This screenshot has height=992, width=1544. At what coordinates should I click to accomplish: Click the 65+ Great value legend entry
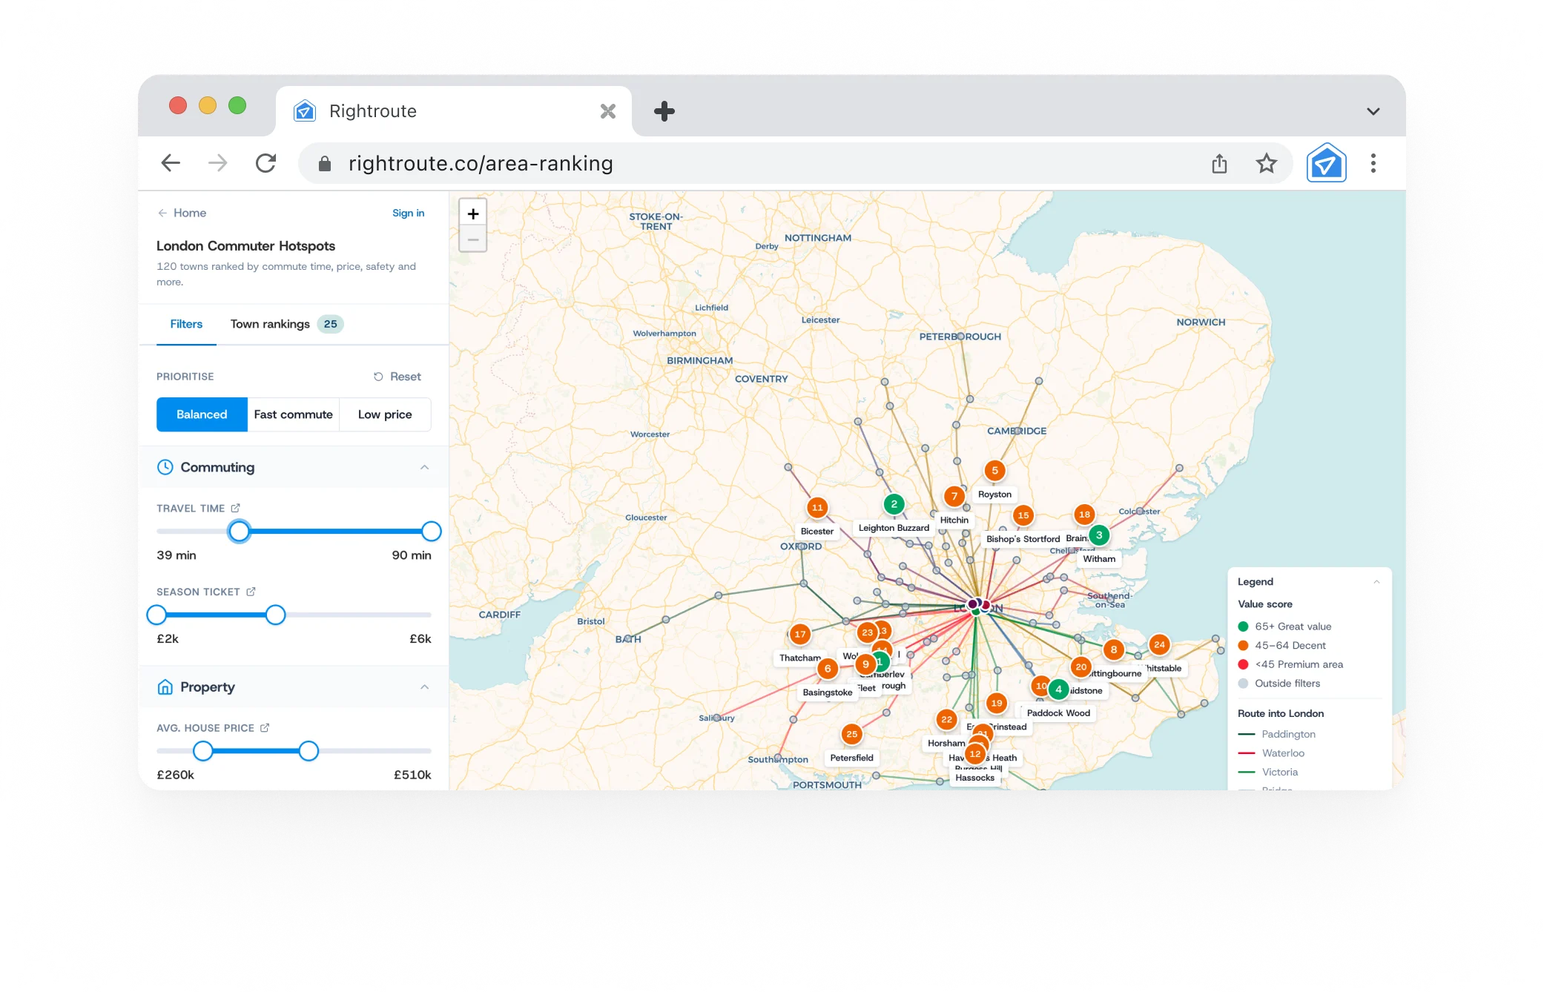pyautogui.click(x=1285, y=626)
